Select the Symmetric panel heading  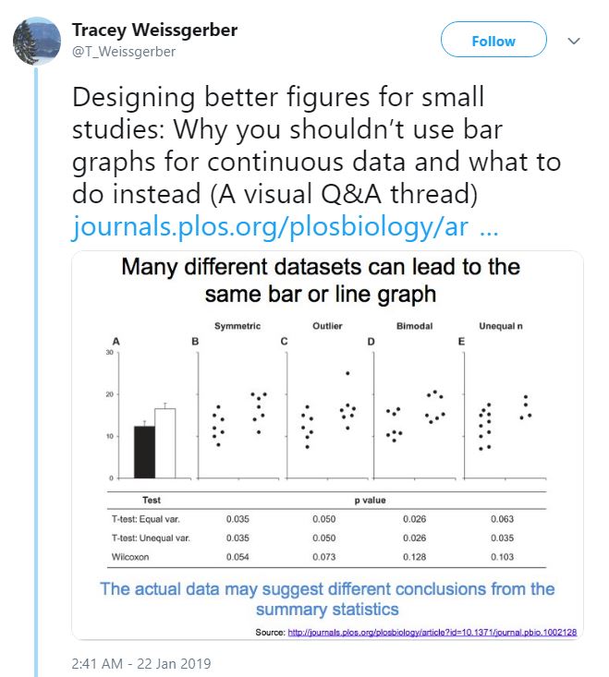pos(238,326)
